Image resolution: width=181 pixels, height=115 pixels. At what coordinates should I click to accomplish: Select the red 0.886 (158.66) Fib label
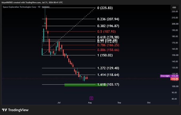tap(108, 50)
